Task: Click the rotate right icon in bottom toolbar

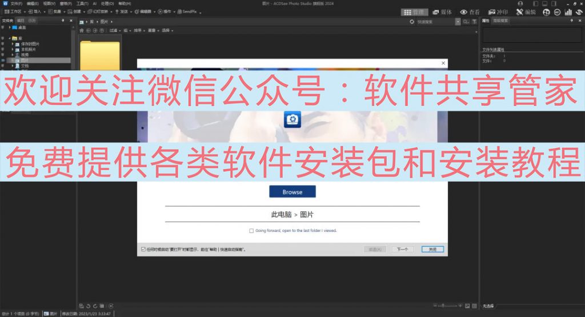Action: [95, 306]
